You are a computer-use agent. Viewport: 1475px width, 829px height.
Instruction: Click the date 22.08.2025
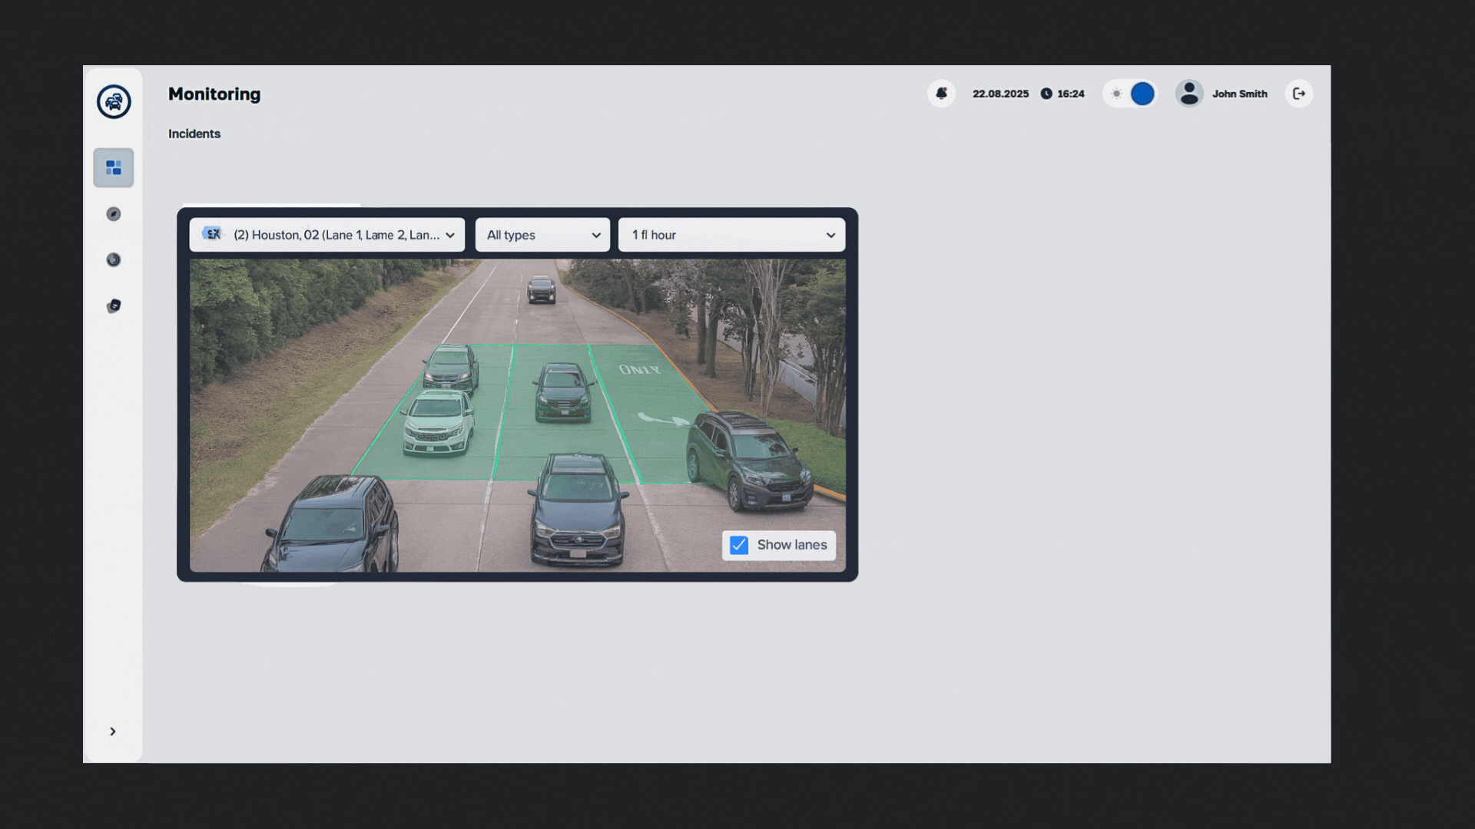(1000, 94)
